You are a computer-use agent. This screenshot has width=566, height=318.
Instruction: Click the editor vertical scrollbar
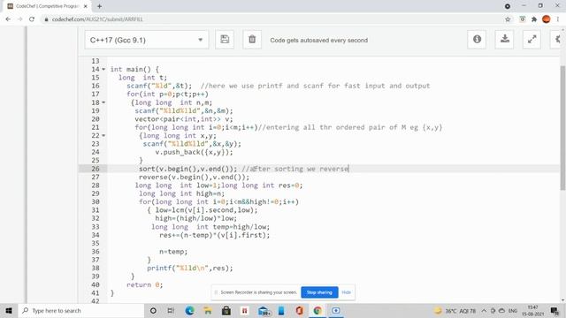coord(562,128)
